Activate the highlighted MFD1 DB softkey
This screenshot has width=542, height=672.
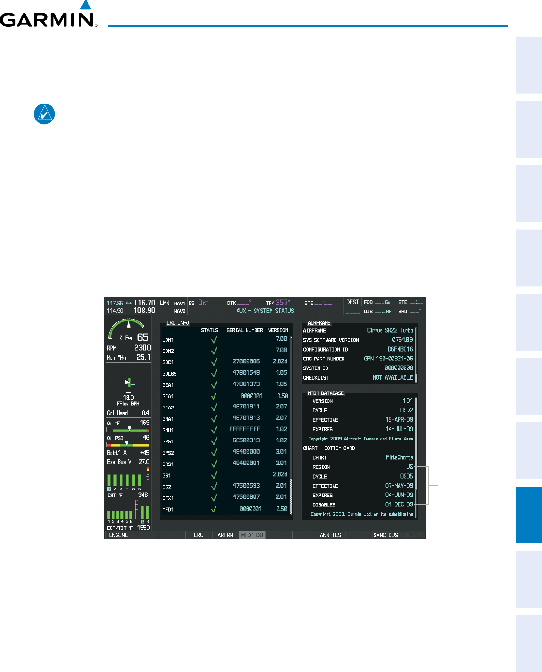coord(252,535)
